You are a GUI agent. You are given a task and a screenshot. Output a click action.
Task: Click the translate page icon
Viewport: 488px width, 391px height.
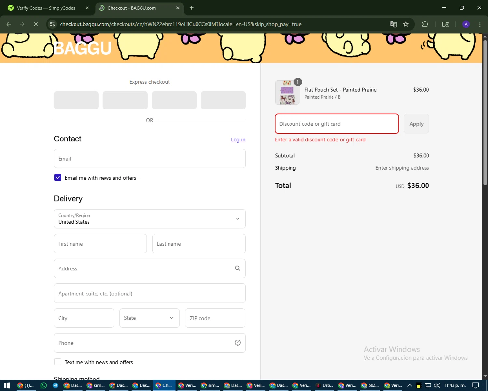(x=393, y=24)
